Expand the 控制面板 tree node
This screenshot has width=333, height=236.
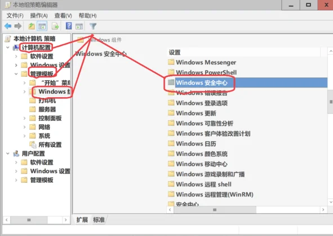(24, 118)
